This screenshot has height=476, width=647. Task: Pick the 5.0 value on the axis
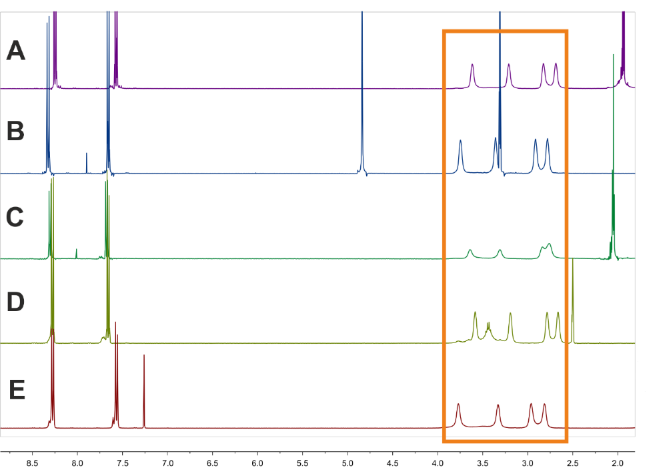tap(348, 461)
